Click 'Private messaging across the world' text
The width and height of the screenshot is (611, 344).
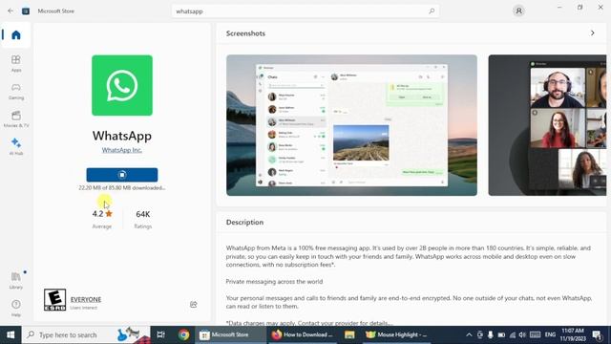coord(274,281)
